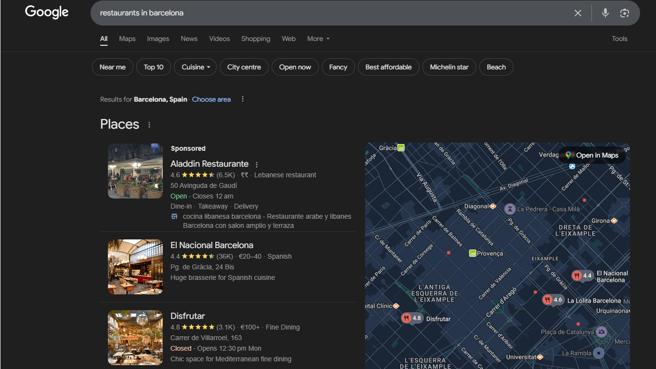Click the Open in Maps button
The image size is (656, 369).
pyautogui.click(x=592, y=155)
